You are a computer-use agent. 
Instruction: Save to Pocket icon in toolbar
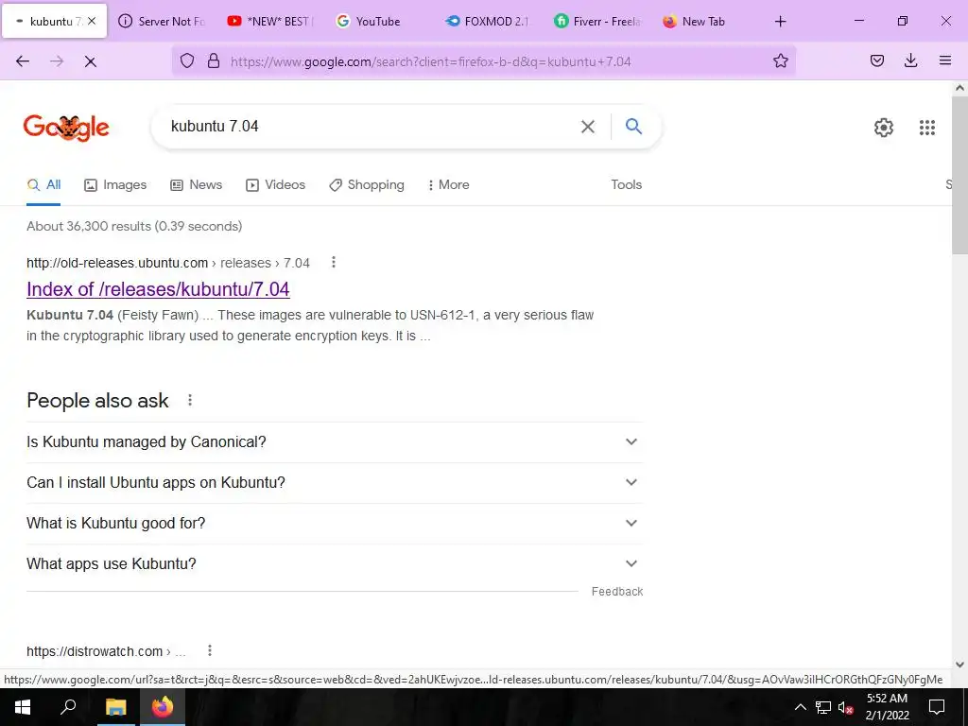(x=876, y=60)
